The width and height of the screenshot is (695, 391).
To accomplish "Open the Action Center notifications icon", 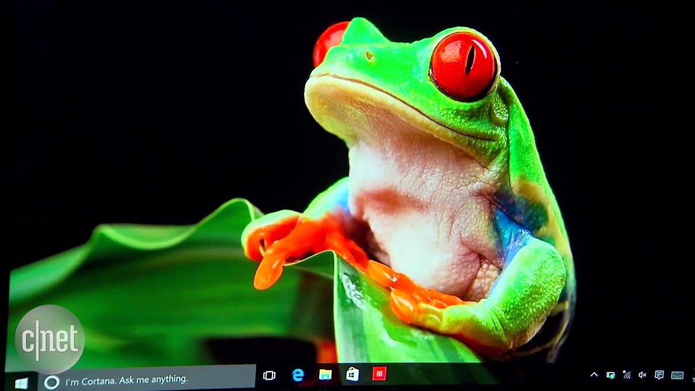I will tap(659, 375).
